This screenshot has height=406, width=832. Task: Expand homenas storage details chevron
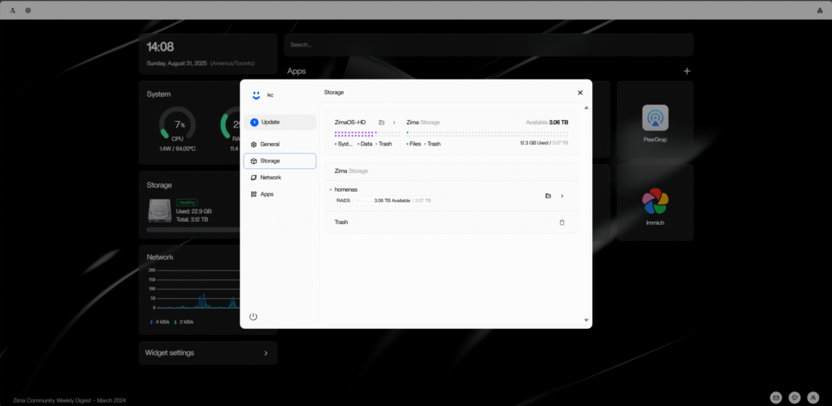pos(562,197)
